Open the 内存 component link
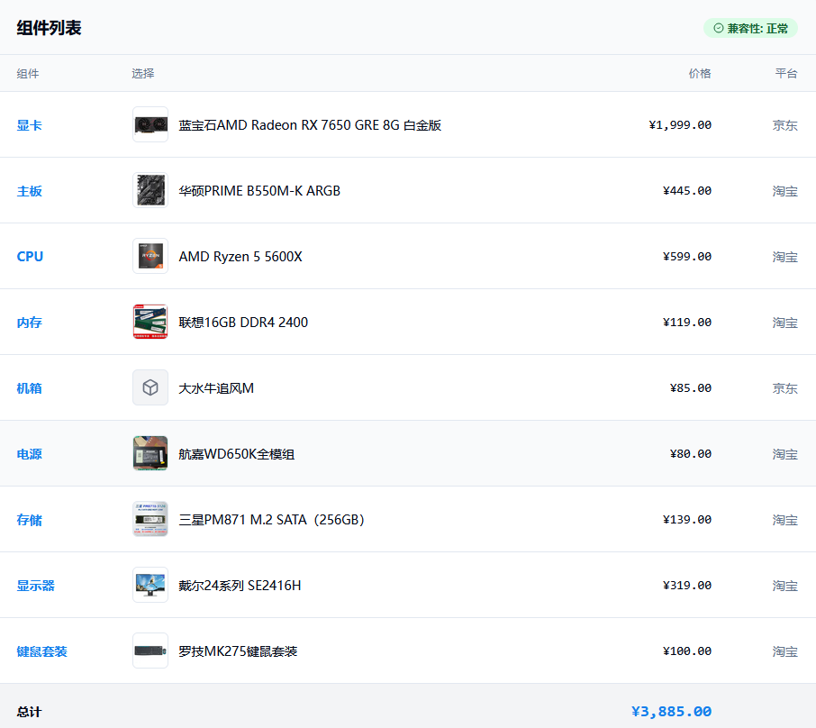The height and width of the screenshot is (728, 816). (x=29, y=323)
